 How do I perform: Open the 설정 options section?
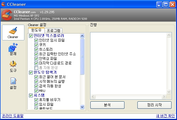pyautogui.click(x=13, y=83)
